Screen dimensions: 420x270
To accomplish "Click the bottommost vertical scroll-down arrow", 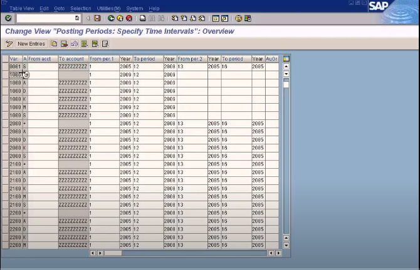I will coord(286,245).
